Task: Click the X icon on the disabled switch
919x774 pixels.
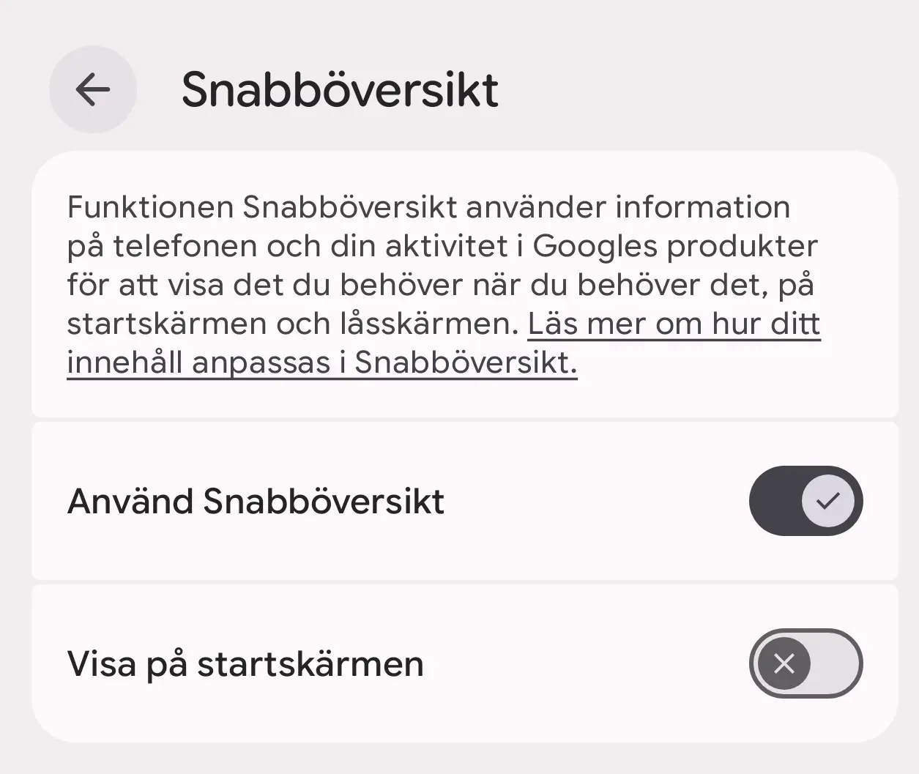Action: coord(784,663)
